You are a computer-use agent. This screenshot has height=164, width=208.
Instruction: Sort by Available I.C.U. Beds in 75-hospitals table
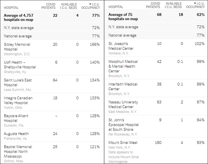[x=173, y=5]
